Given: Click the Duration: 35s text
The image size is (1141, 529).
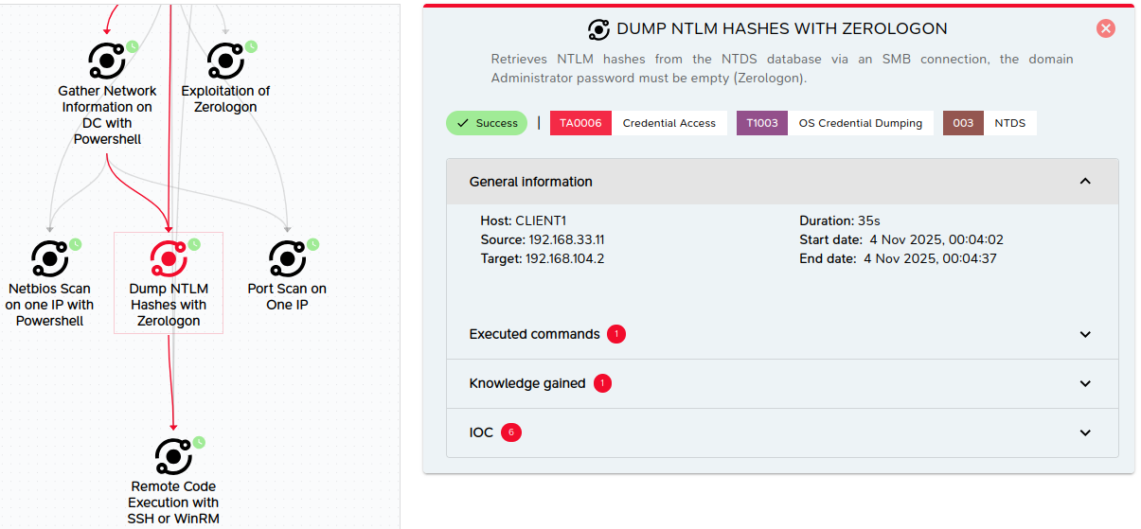Looking at the screenshot, I should [840, 220].
